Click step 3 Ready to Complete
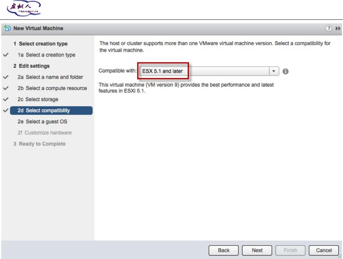 [39, 144]
